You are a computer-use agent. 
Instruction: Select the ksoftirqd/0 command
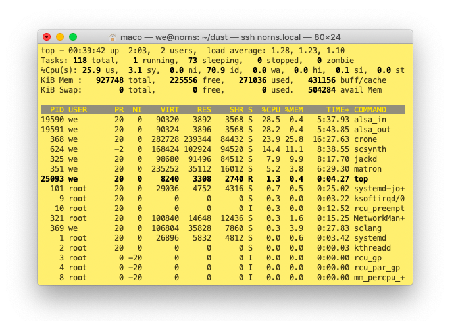click(379, 199)
